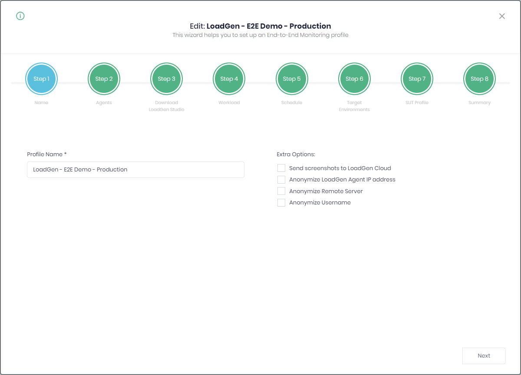Click the info icon in the wizard header
The image size is (521, 375).
click(x=20, y=16)
